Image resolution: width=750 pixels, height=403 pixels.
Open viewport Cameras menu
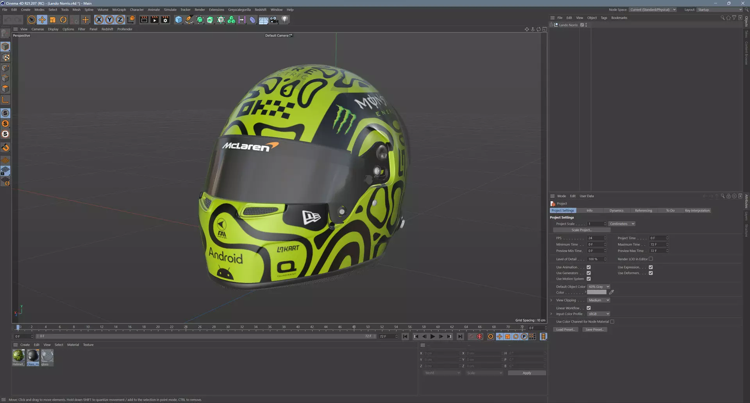[x=37, y=29]
